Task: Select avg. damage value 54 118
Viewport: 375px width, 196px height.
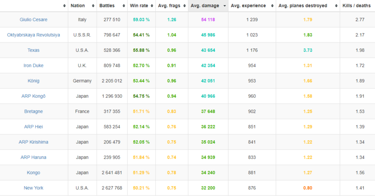Action: [x=208, y=20]
